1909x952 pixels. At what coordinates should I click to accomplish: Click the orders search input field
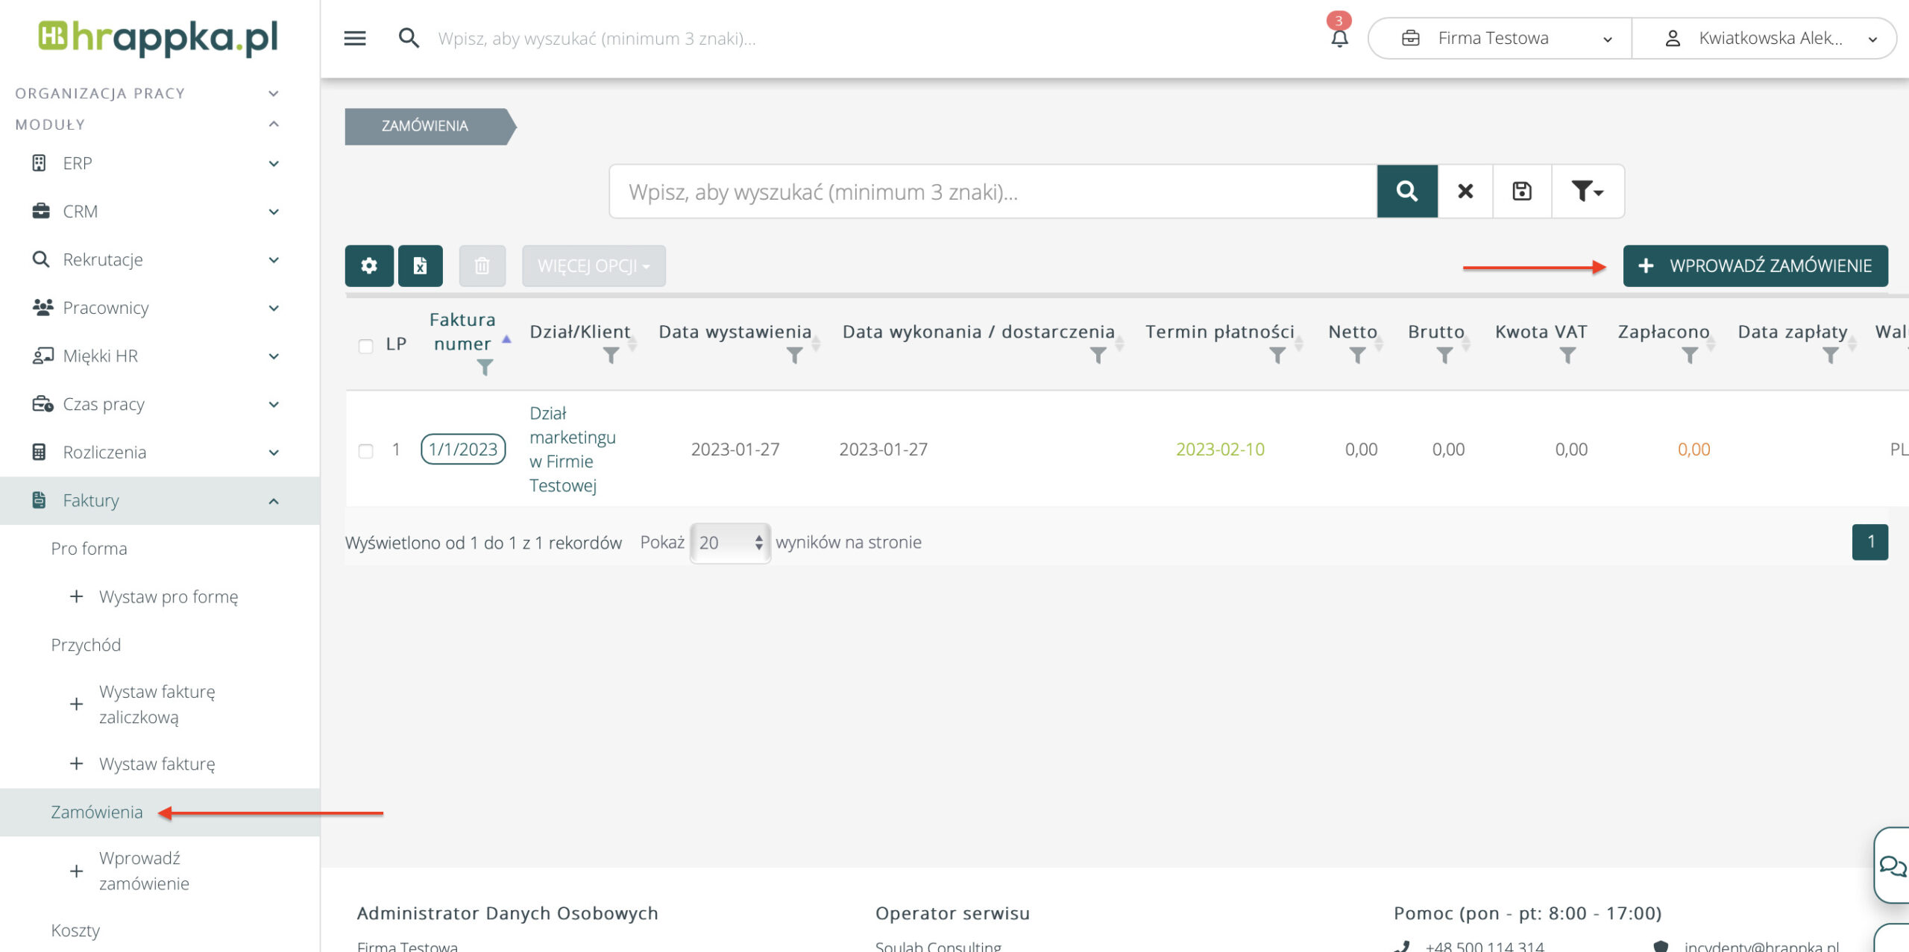click(992, 192)
